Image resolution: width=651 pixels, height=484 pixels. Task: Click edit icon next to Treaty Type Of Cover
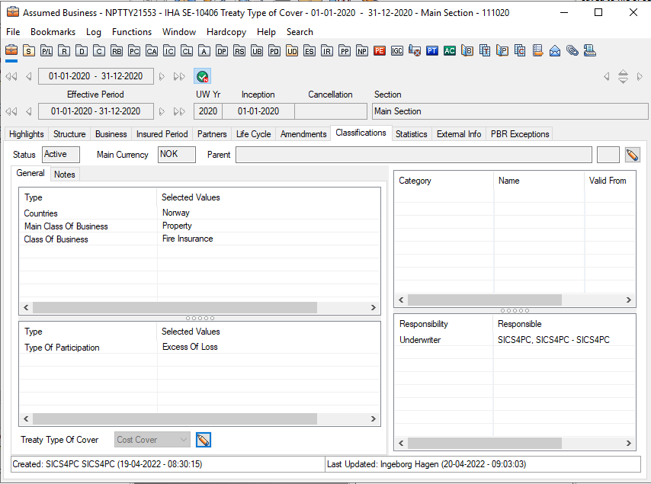click(x=203, y=440)
